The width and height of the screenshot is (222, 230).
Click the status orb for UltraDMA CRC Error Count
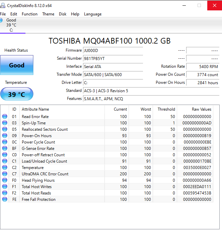(5, 174)
